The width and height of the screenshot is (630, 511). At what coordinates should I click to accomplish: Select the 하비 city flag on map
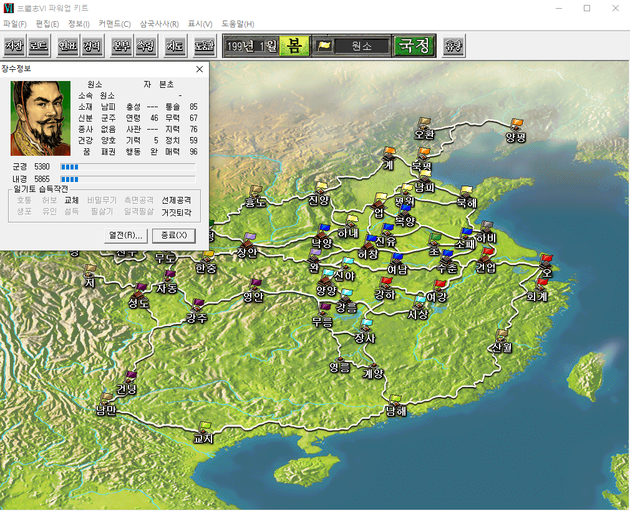coord(487,226)
